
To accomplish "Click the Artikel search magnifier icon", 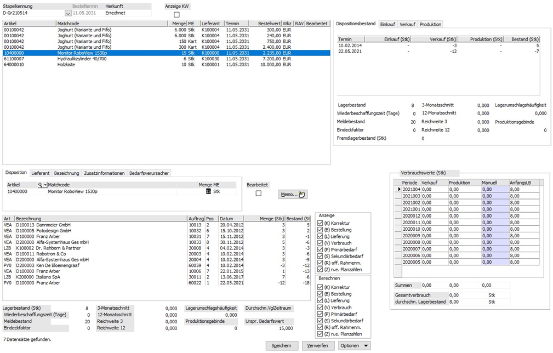I will click(x=40, y=185).
